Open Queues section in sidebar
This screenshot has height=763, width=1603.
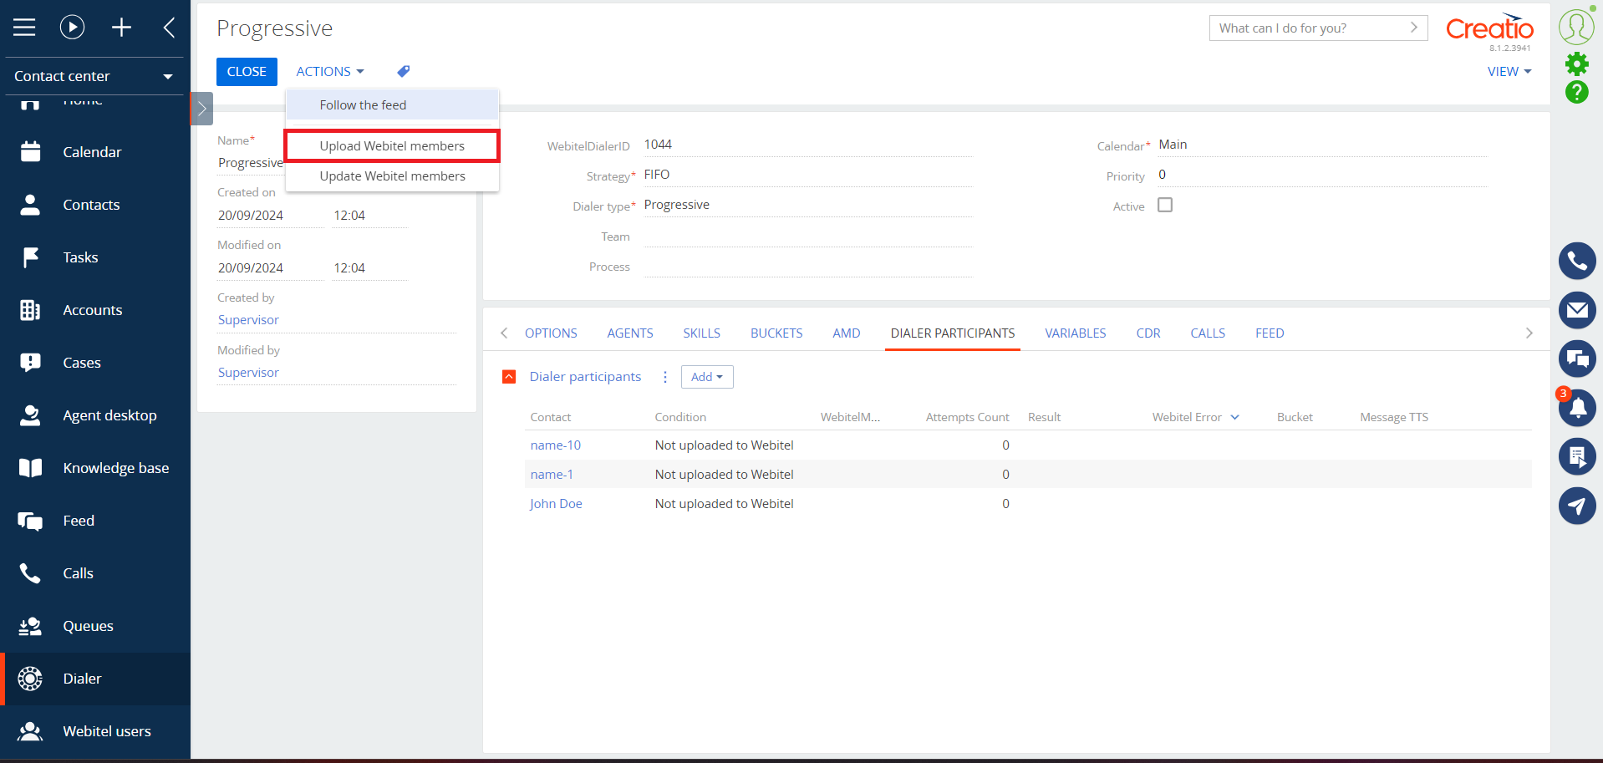[x=95, y=626]
